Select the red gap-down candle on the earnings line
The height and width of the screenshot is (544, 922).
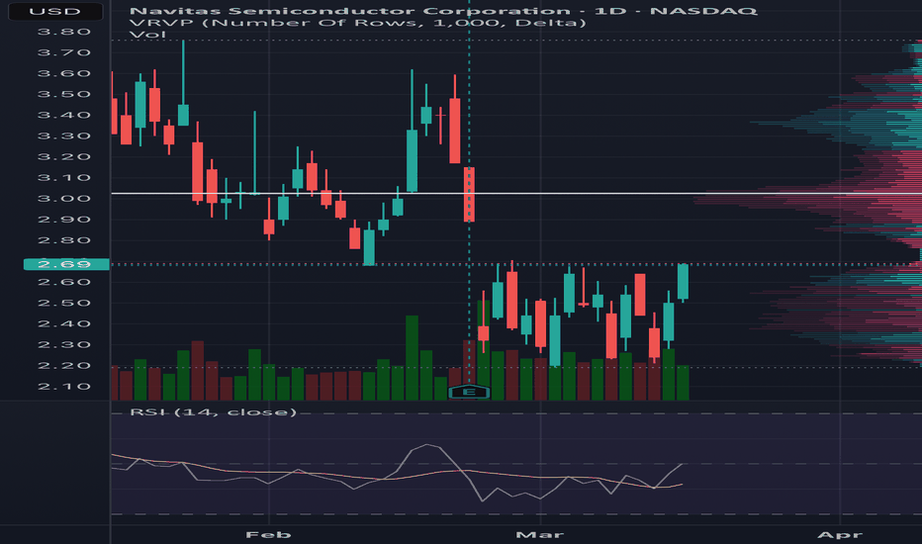[469, 194]
